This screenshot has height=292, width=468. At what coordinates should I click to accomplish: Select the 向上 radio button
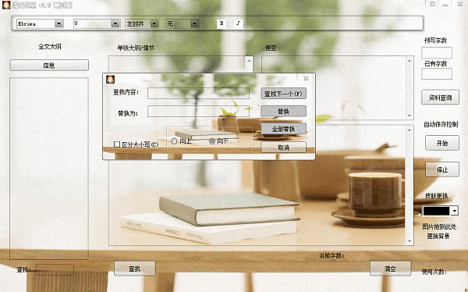[x=174, y=141]
